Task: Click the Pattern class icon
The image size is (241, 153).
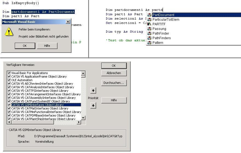Action: pos(149,43)
